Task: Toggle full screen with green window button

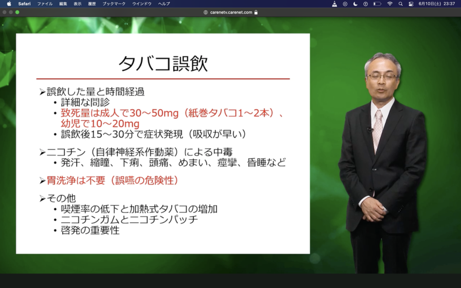Action: (18, 12)
